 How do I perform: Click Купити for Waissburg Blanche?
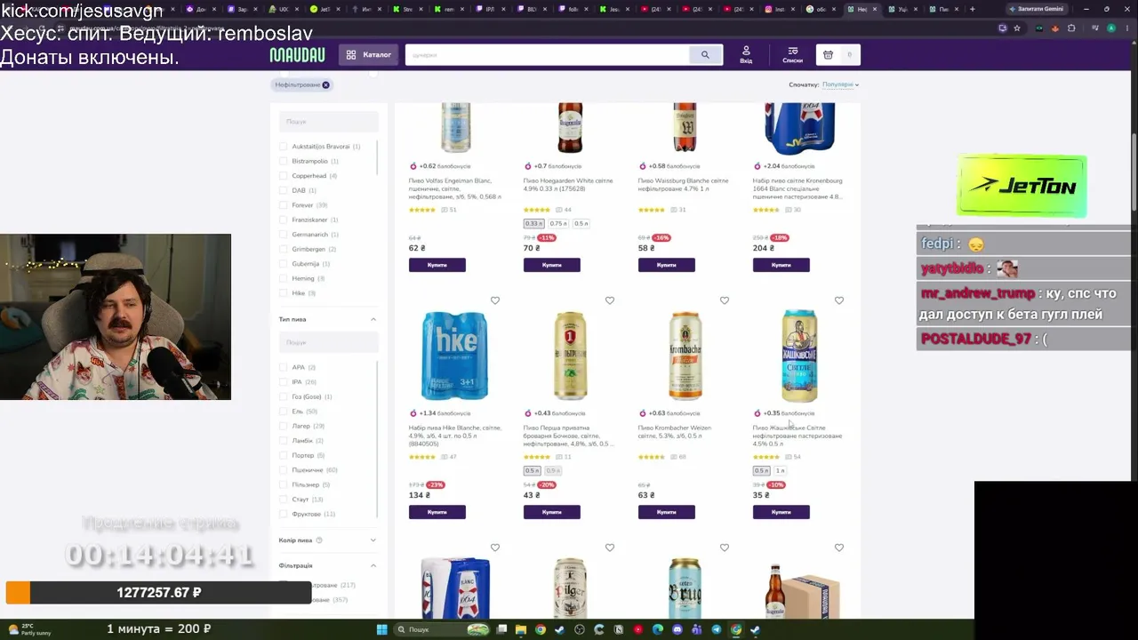click(x=667, y=265)
